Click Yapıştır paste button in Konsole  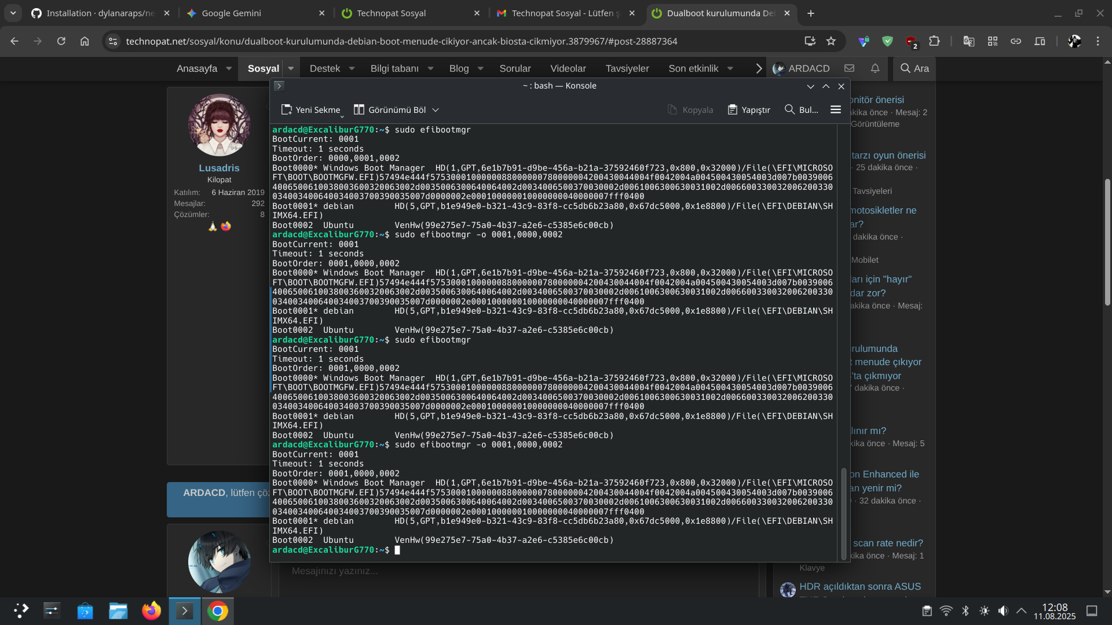pos(749,109)
